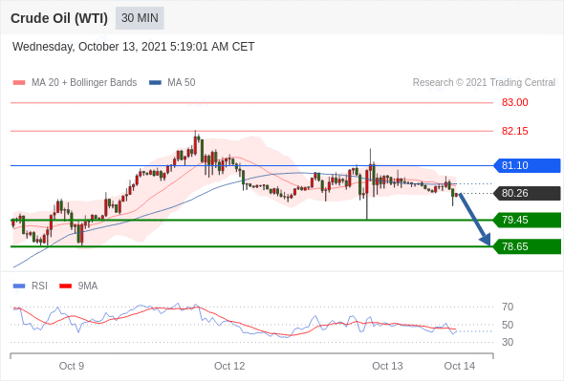Click the Crude Oil (WTI) title
564x382 pixels.
click(x=59, y=18)
